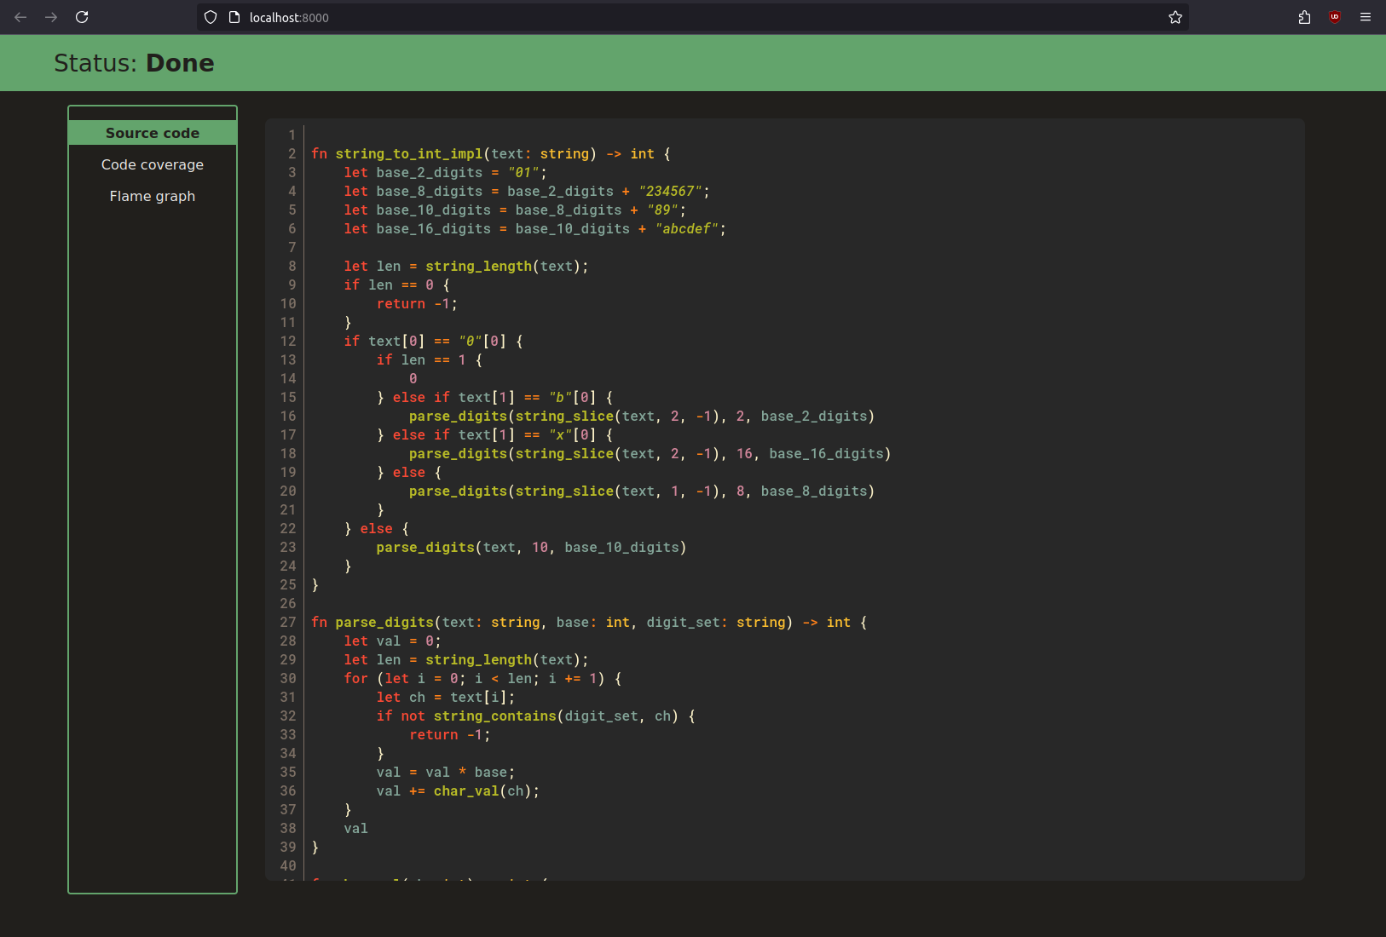Click base_16_digits argument on line 18
This screenshot has height=937, width=1386.
827,454
